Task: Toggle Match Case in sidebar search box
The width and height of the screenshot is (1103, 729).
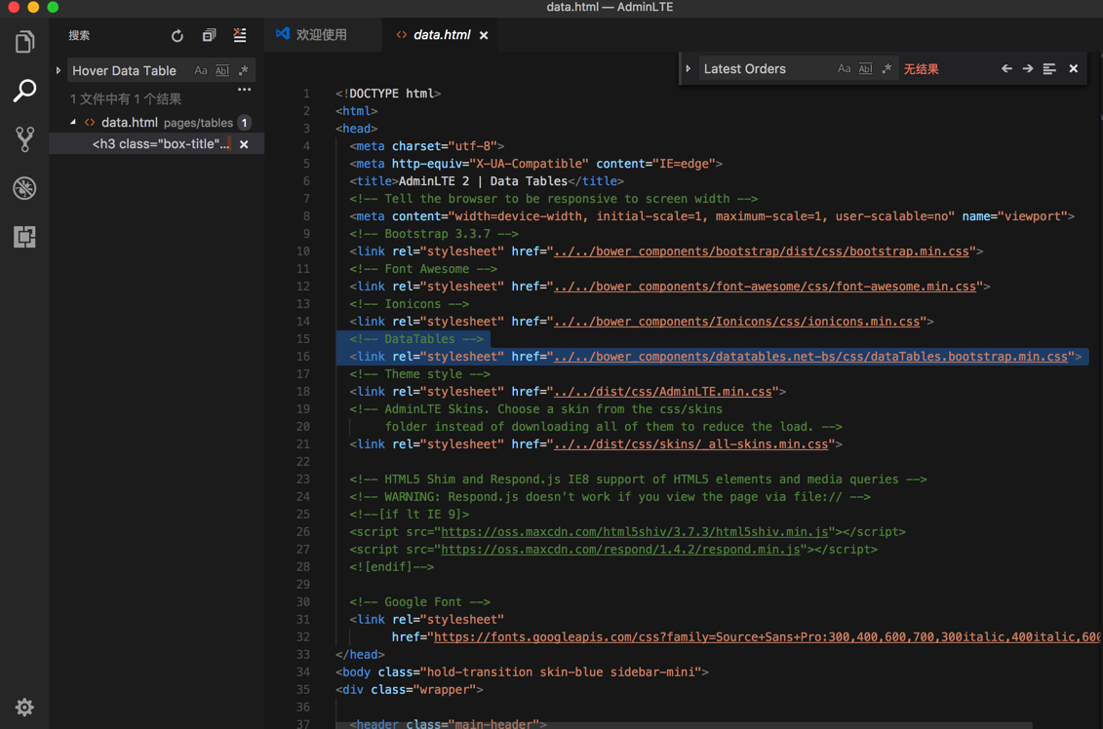Action: [201, 71]
